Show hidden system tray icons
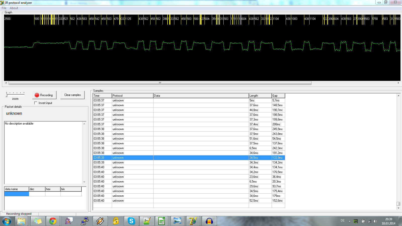This screenshot has width=402, height=226. pyautogui.click(x=349, y=221)
